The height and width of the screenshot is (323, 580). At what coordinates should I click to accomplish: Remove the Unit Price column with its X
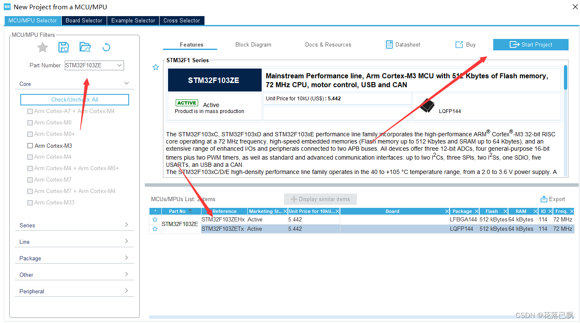click(x=337, y=211)
